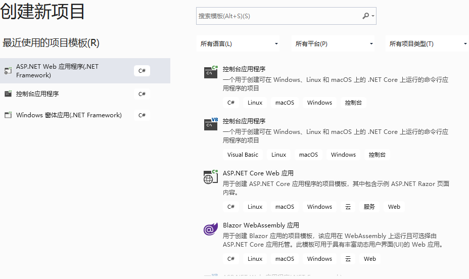Click C# tag next to recent ASP.NET Web template
This screenshot has width=469, height=279.
[x=142, y=71]
